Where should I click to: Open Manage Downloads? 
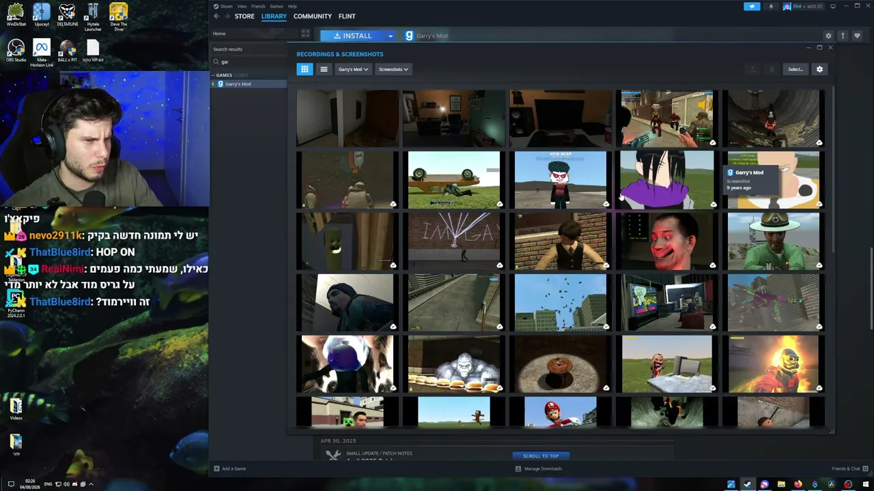[539, 468]
